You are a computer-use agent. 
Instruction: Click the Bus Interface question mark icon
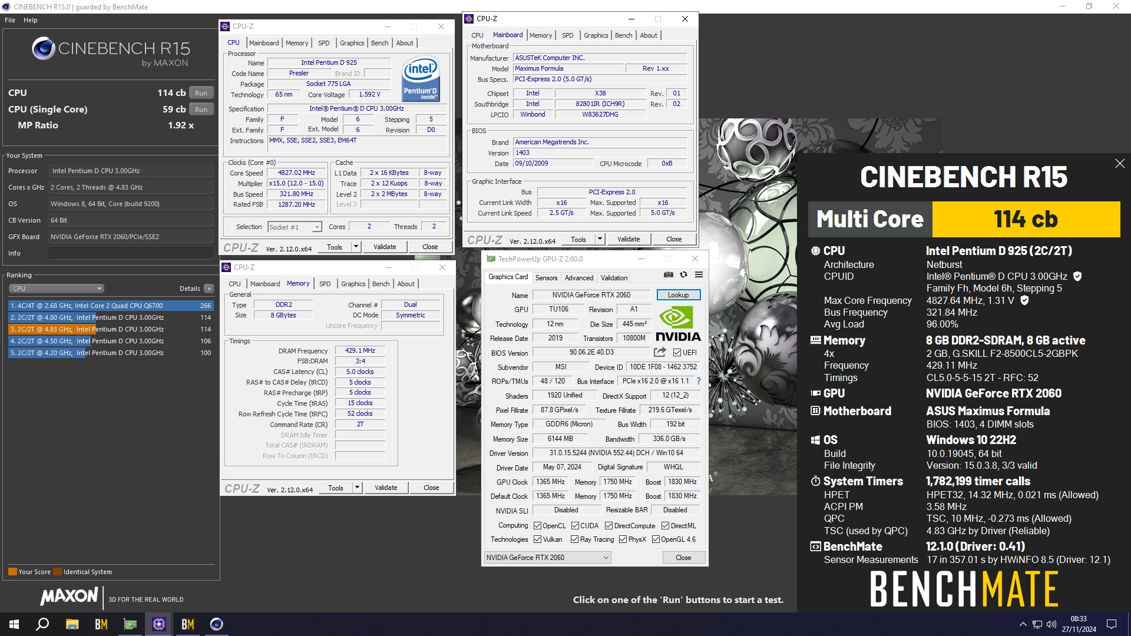699,381
